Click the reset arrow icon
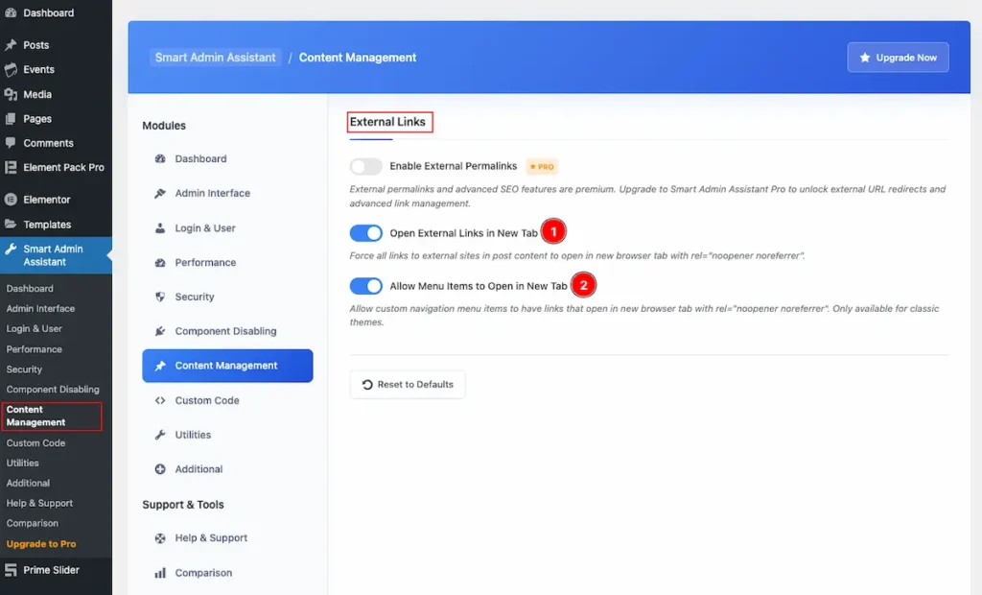This screenshot has height=595, width=982. [x=367, y=384]
